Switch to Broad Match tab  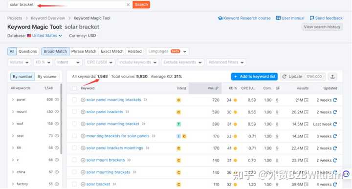[x=55, y=51]
